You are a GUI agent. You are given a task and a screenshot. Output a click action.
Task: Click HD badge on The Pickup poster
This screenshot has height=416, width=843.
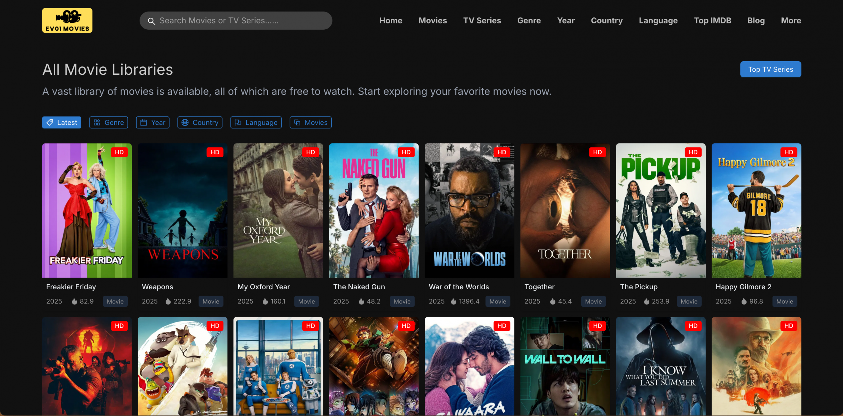pos(693,152)
